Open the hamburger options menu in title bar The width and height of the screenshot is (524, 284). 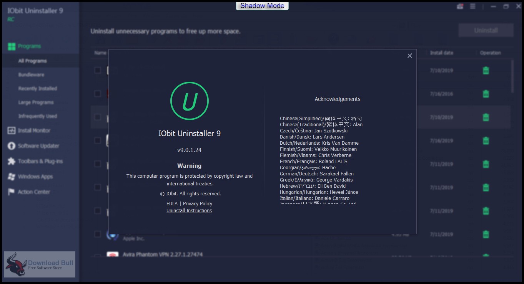coord(472,6)
